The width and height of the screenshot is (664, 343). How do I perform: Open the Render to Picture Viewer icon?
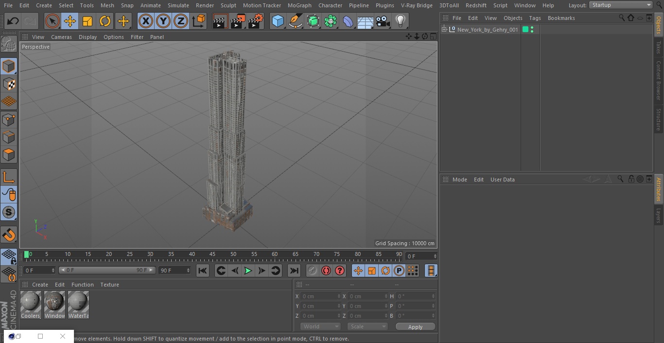(238, 21)
